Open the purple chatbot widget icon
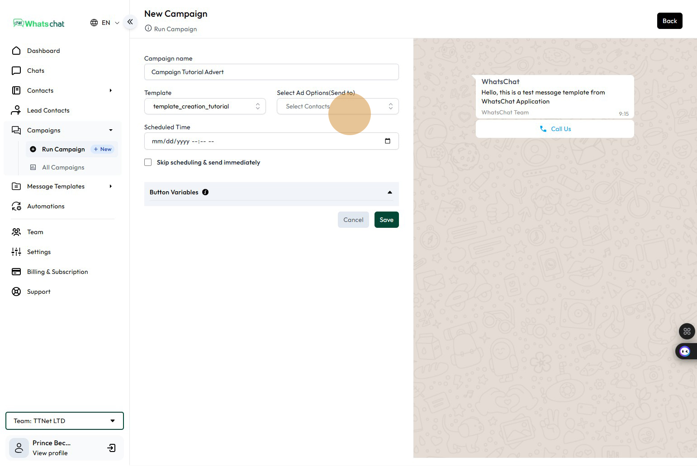Image resolution: width=697 pixels, height=466 pixels. [685, 351]
